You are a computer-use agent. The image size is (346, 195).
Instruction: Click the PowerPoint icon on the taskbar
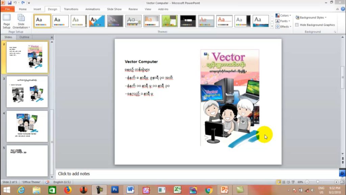[224, 190]
